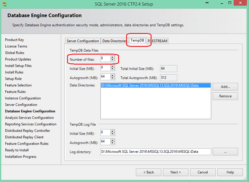Viewport: 249px width, 182px height.
Task: Decrease Number of files with down arrow
Action: coord(113,60)
